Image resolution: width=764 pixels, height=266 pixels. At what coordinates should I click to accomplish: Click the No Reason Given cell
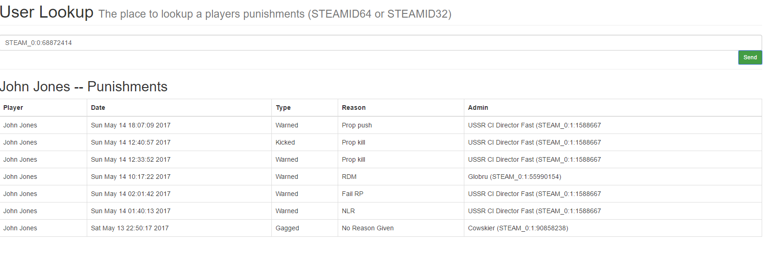(x=367, y=228)
